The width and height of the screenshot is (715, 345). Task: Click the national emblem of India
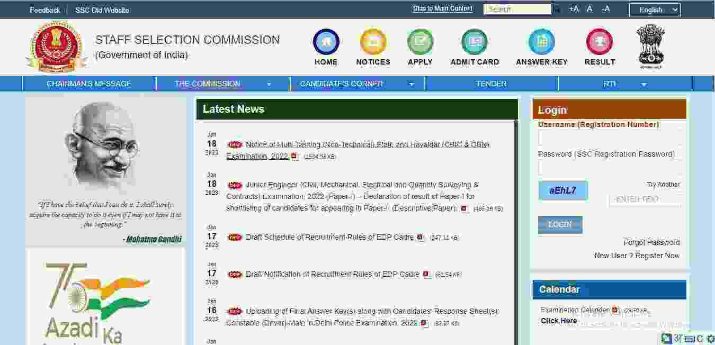650,47
